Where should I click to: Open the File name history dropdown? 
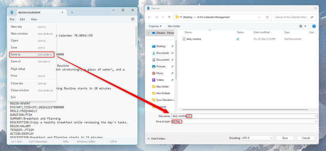(x=316, y=116)
